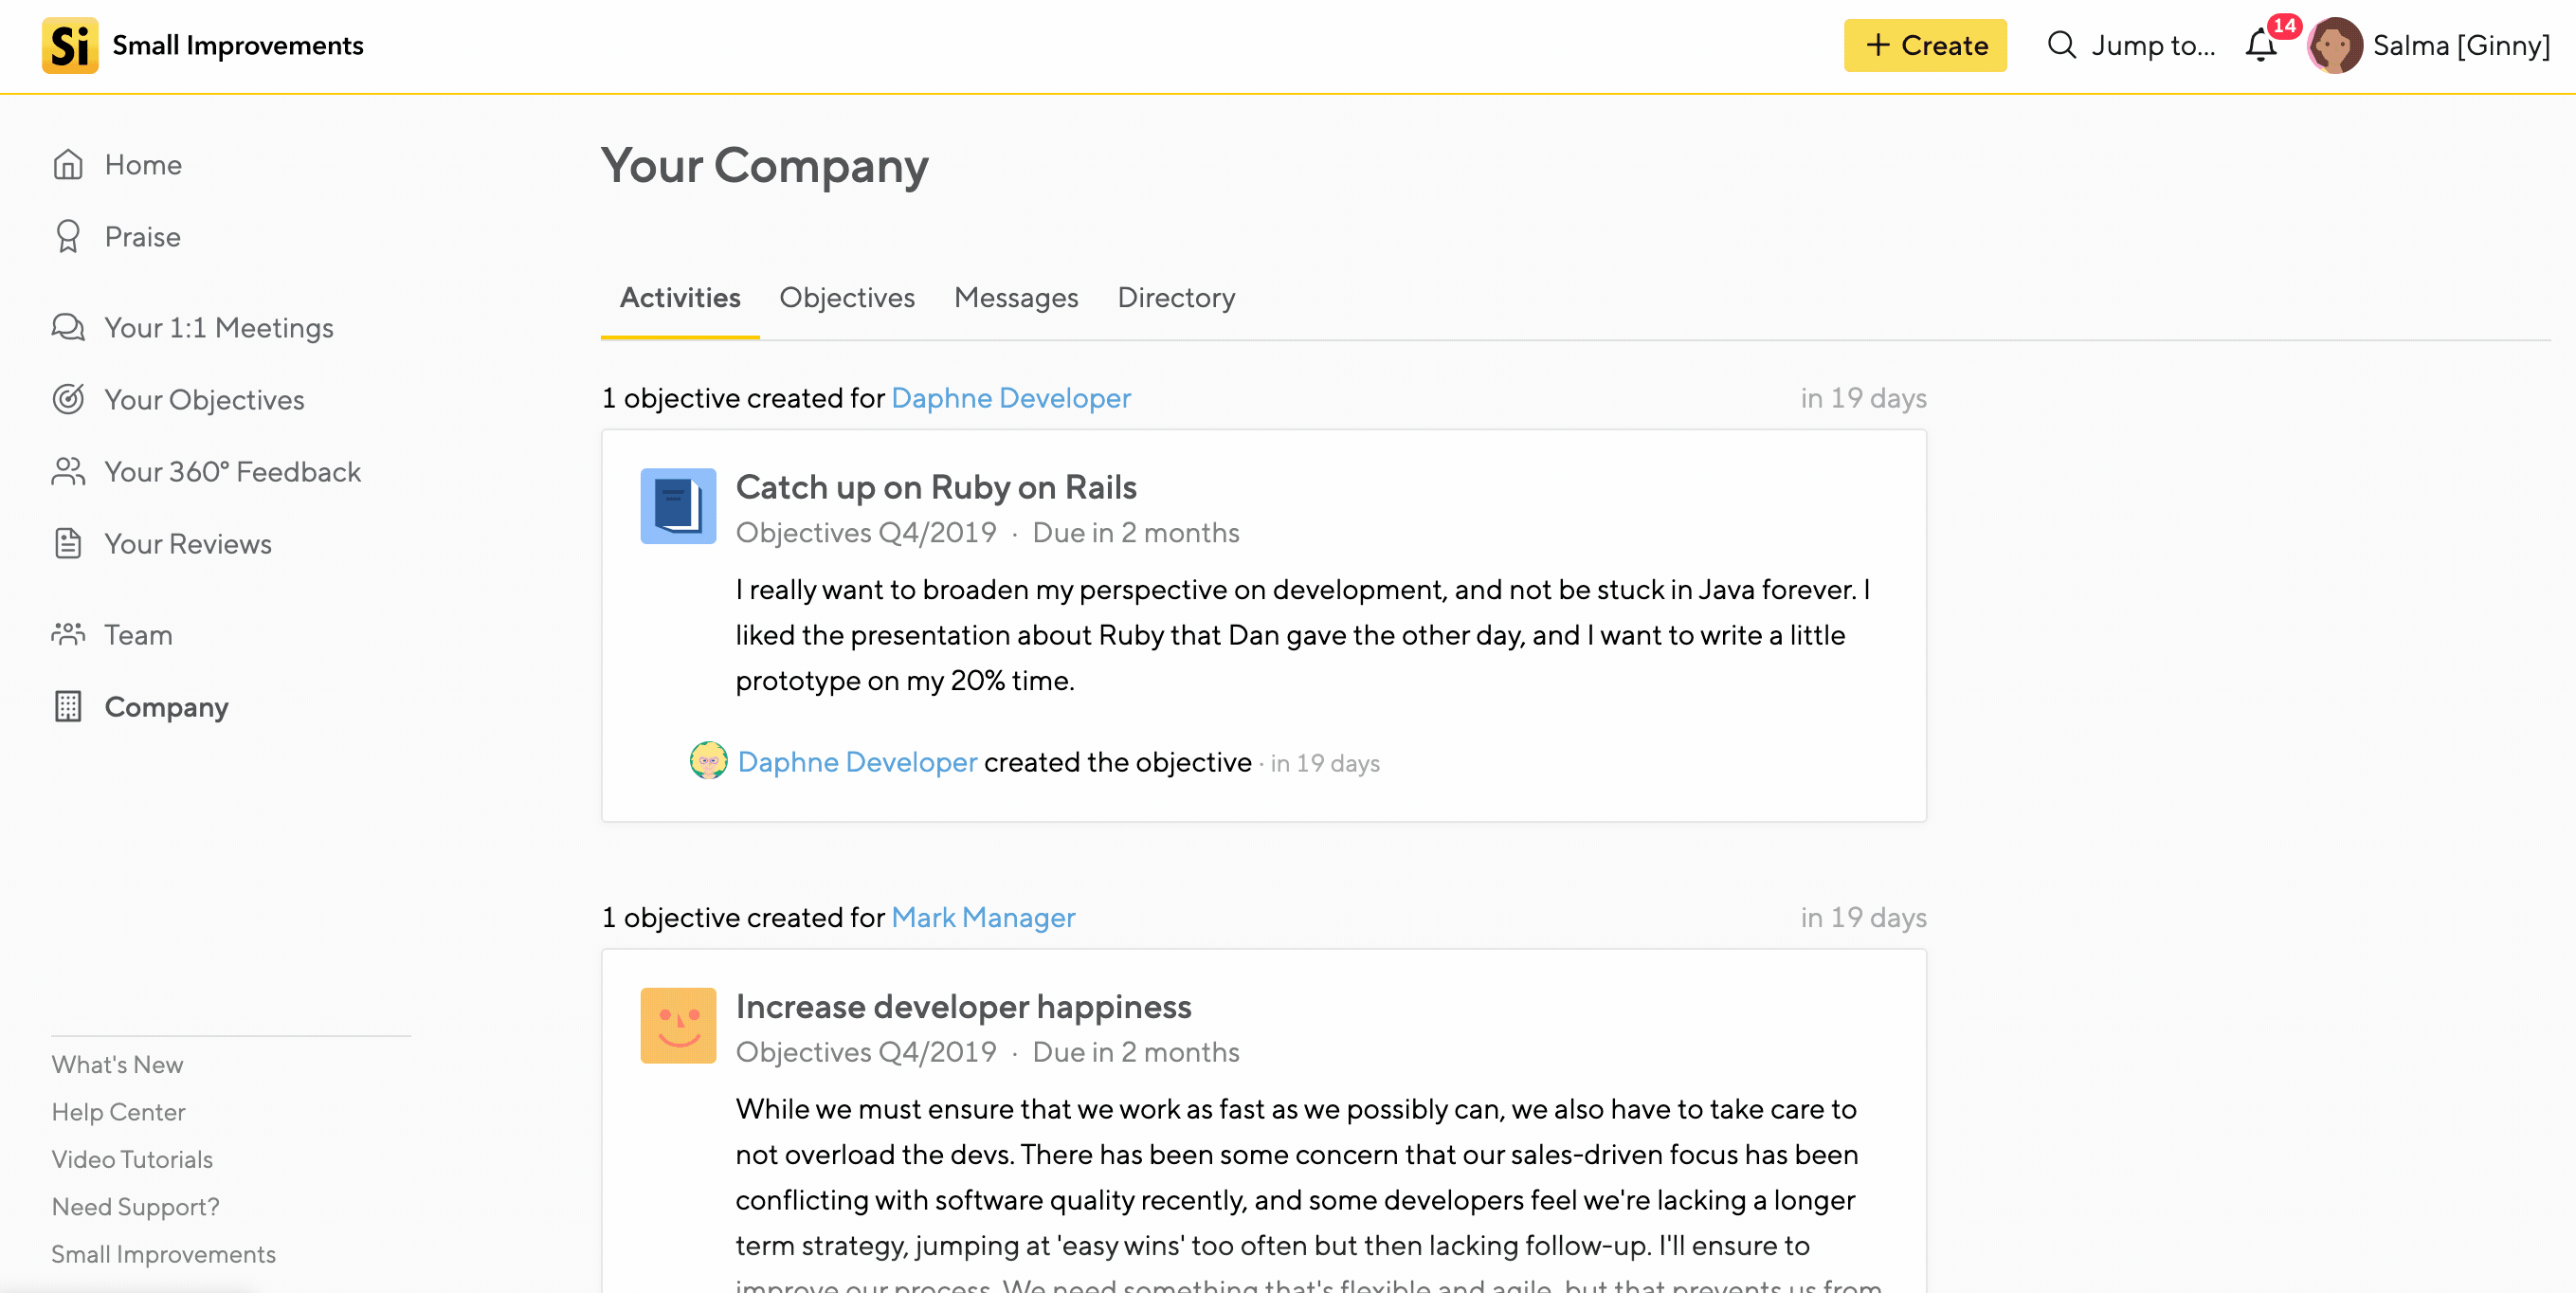Go to the Directory tab
The width and height of the screenshot is (2576, 1293).
point(1176,298)
